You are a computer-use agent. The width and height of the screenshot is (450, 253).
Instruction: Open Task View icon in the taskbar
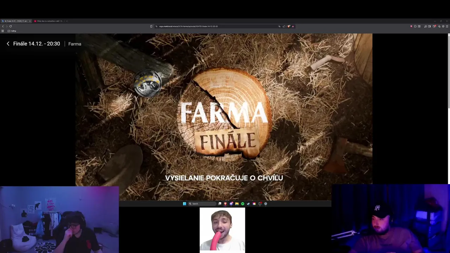[220, 203]
